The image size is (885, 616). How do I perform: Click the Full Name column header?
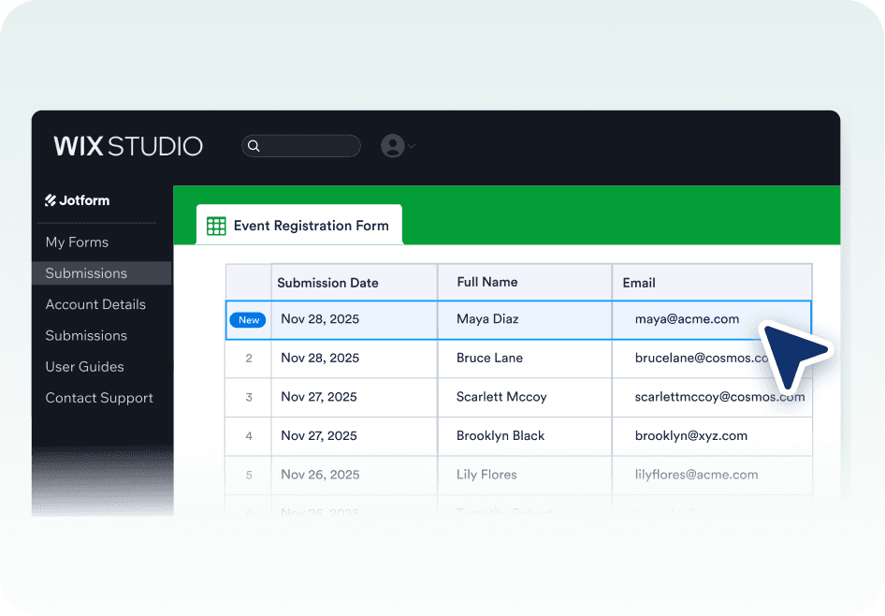click(x=487, y=282)
